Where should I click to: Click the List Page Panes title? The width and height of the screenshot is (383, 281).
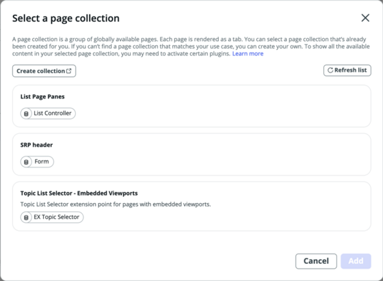tap(42, 96)
